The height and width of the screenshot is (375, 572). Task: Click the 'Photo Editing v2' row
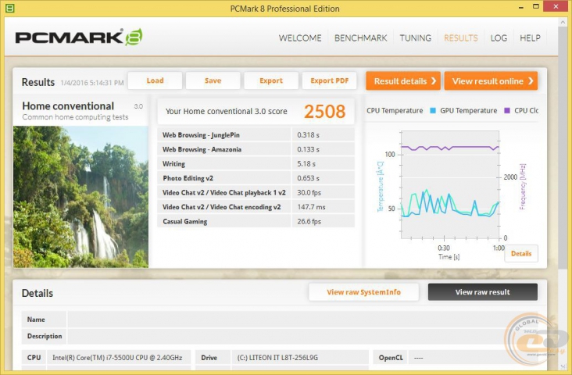point(256,178)
